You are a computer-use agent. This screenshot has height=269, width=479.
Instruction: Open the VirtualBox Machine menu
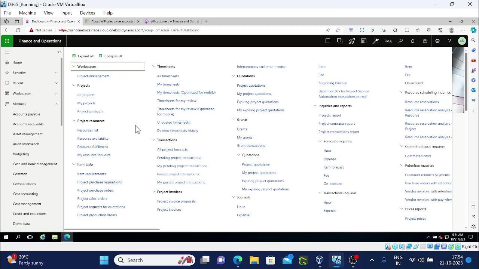27,13
